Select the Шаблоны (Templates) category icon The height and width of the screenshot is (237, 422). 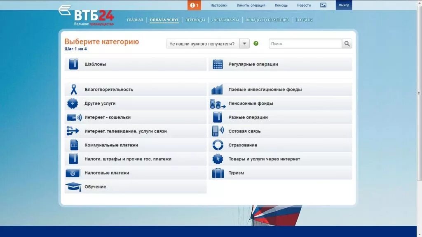pyautogui.click(x=73, y=64)
